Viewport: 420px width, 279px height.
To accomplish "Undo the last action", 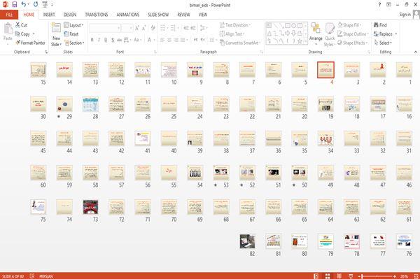I will tap(24, 5).
